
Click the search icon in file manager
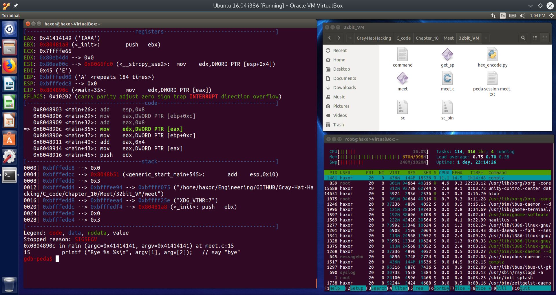523,38
